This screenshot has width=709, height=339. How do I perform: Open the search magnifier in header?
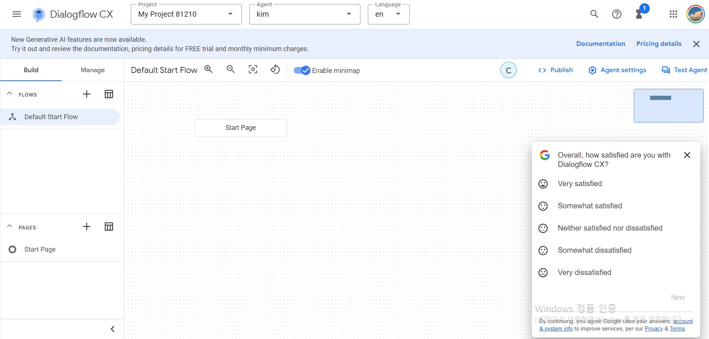594,14
